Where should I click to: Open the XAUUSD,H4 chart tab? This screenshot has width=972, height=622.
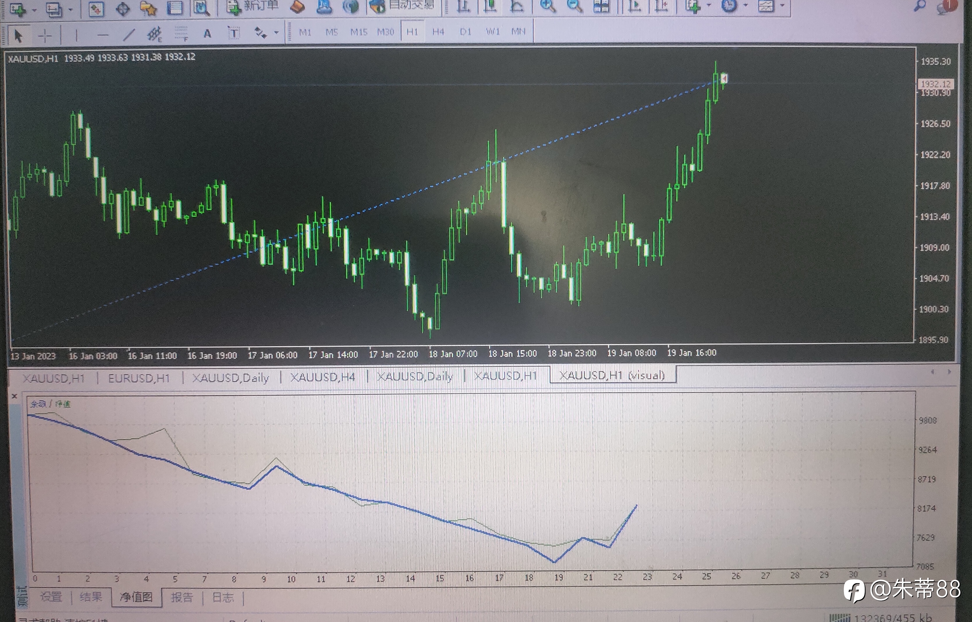(x=323, y=377)
